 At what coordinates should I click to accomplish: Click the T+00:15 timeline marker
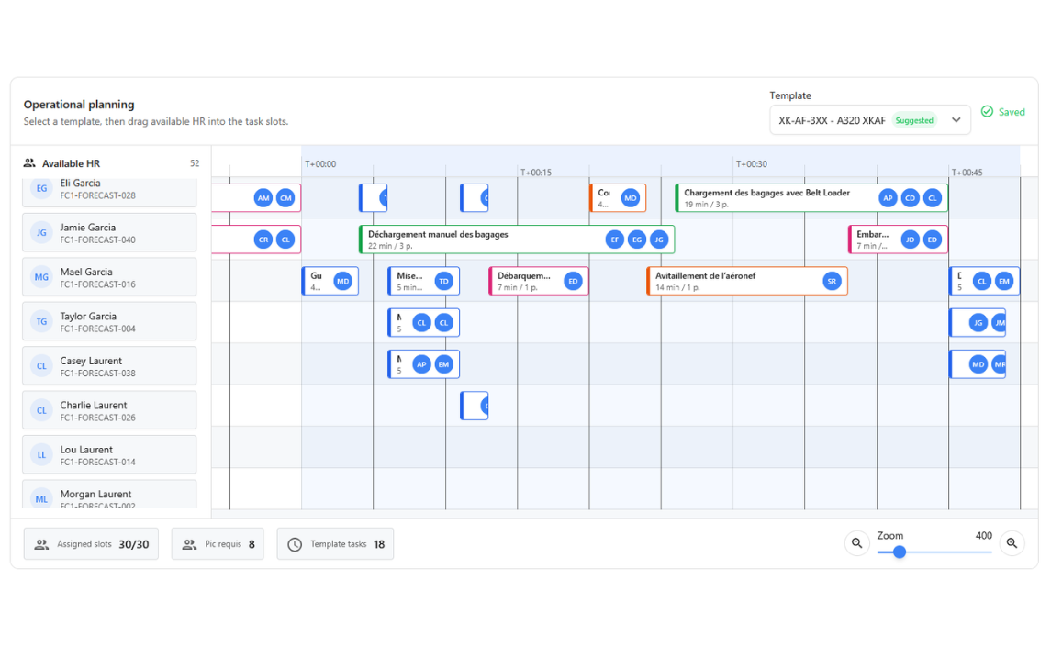(536, 173)
